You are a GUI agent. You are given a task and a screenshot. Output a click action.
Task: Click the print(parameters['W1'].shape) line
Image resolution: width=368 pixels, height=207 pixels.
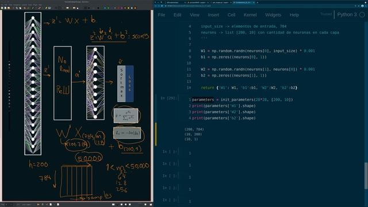point(224,106)
